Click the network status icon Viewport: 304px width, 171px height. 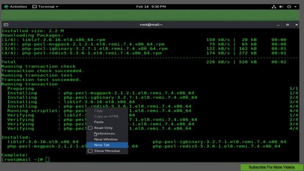point(274,7)
